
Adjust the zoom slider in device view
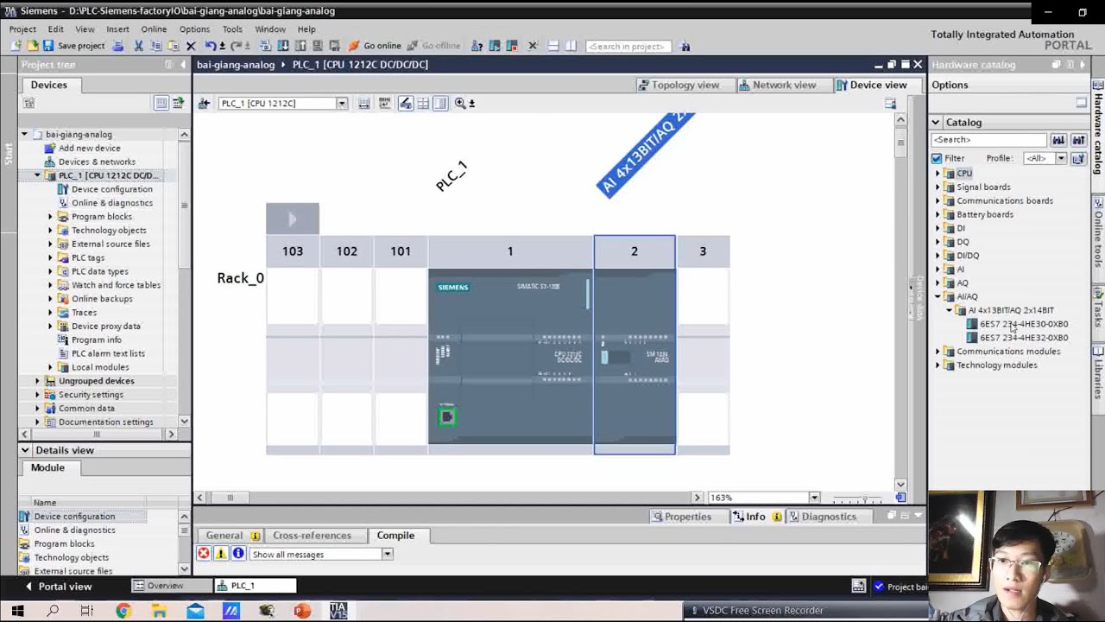(x=863, y=498)
